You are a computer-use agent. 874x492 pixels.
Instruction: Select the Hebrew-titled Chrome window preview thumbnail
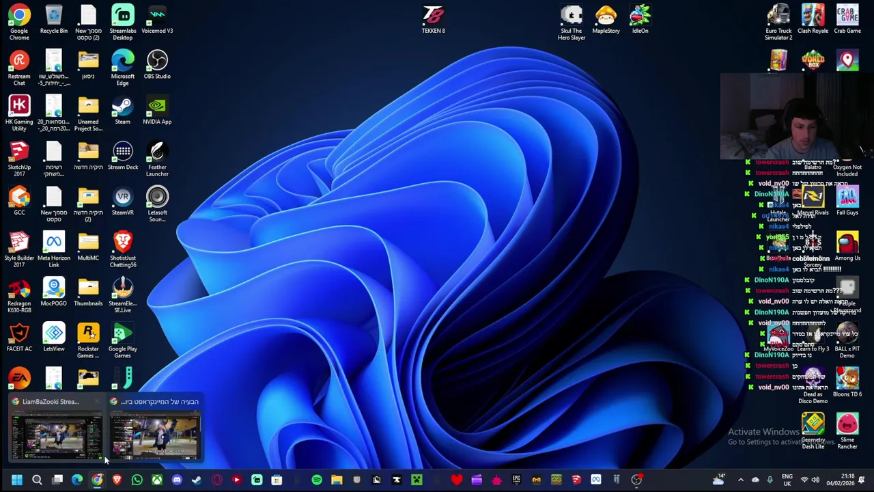(x=155, y=429)
